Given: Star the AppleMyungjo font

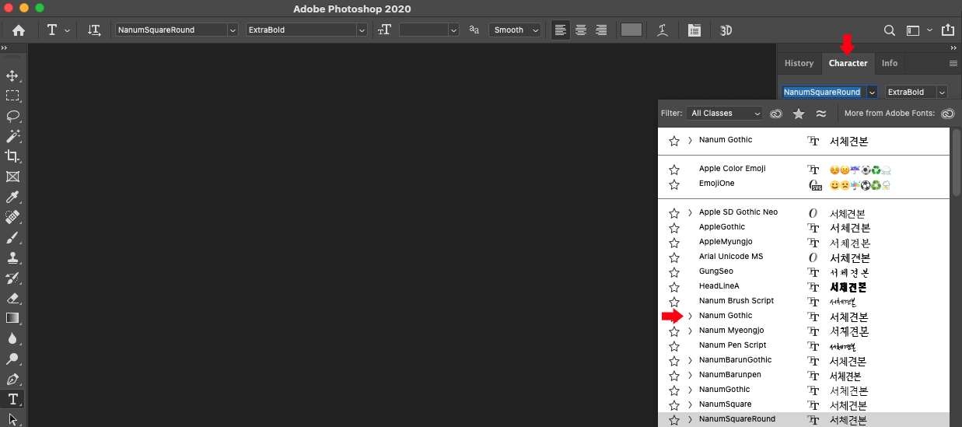Looking at the screenshot, I should coord(674,243).
